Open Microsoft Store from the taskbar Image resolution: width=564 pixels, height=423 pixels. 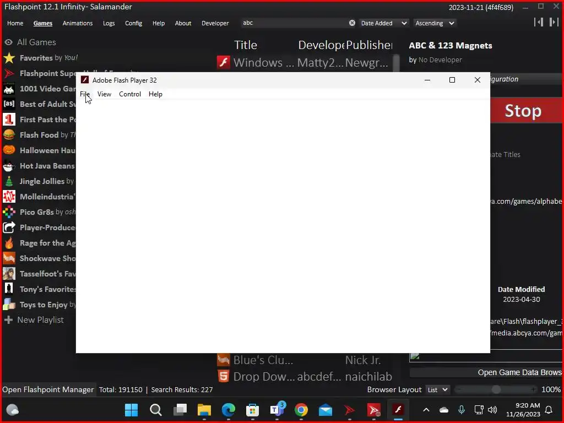point(252,410)
